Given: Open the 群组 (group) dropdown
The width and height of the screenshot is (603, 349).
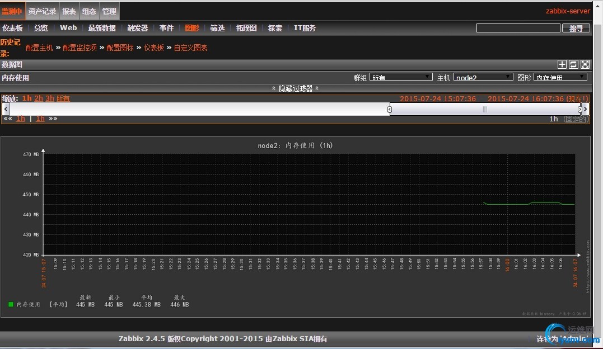Looking at the screenshot, I should [x=401, y=77].
